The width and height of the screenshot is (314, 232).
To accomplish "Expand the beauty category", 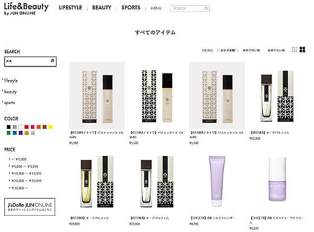I will pyautogui.click(x=10, y=92).
